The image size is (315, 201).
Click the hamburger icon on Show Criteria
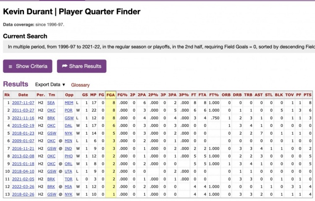click(10, 66)
